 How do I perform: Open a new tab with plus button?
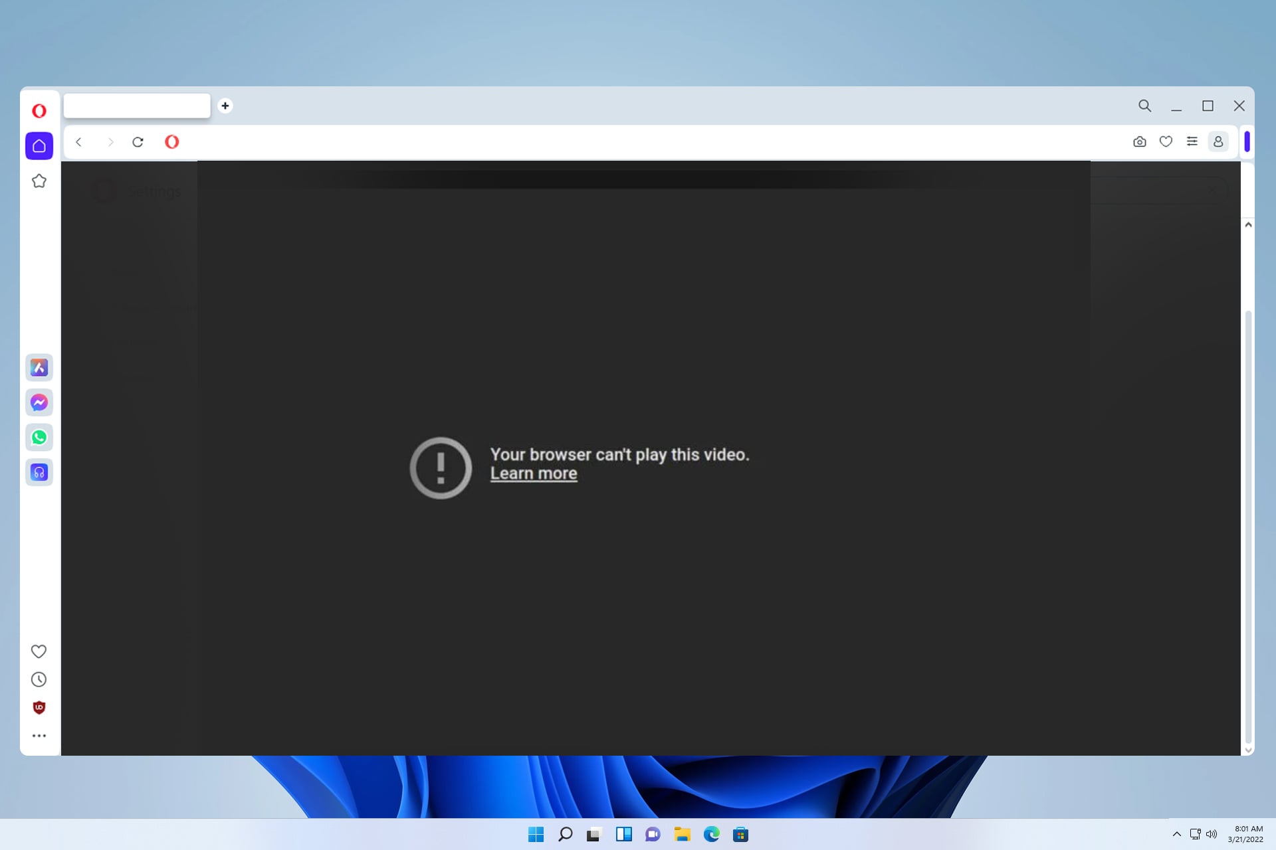(x=225, y=106)
